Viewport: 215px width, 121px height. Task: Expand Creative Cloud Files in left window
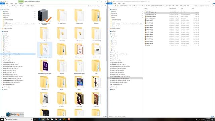point(1,29)
